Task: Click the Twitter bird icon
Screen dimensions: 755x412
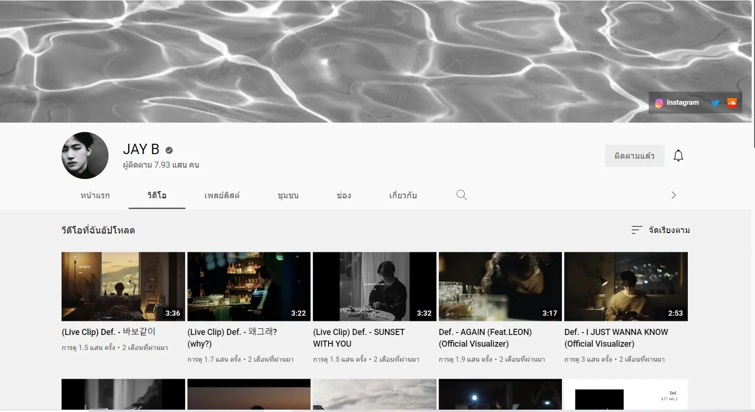Action: click(715, 103)
